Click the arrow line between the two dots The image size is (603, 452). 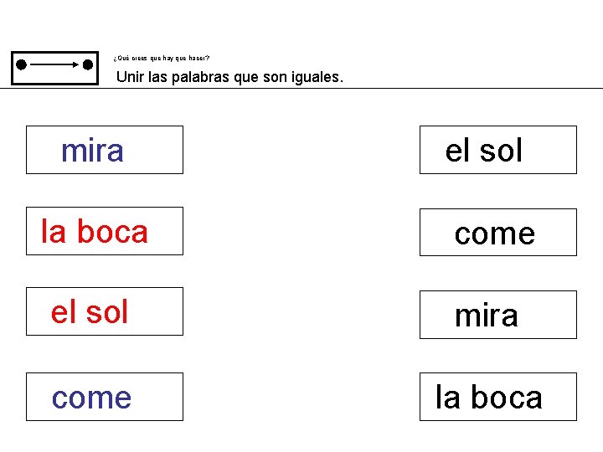pyautogui.click(x=54, y=63)
